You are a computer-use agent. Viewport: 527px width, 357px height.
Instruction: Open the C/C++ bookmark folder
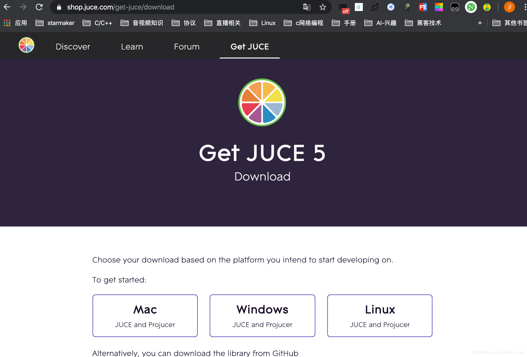coord(98,23)
